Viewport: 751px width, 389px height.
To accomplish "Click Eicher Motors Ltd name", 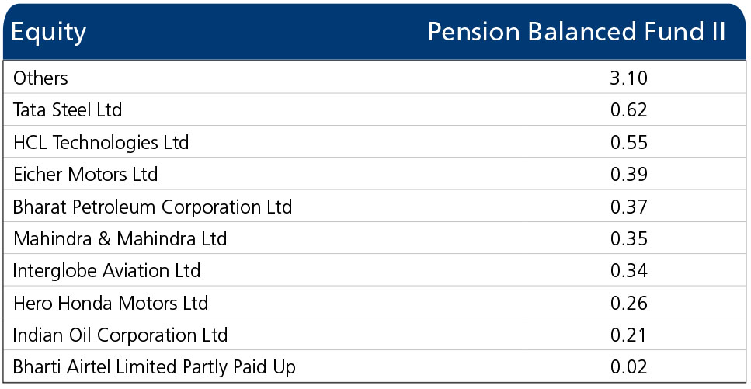I will click(85, 174).
